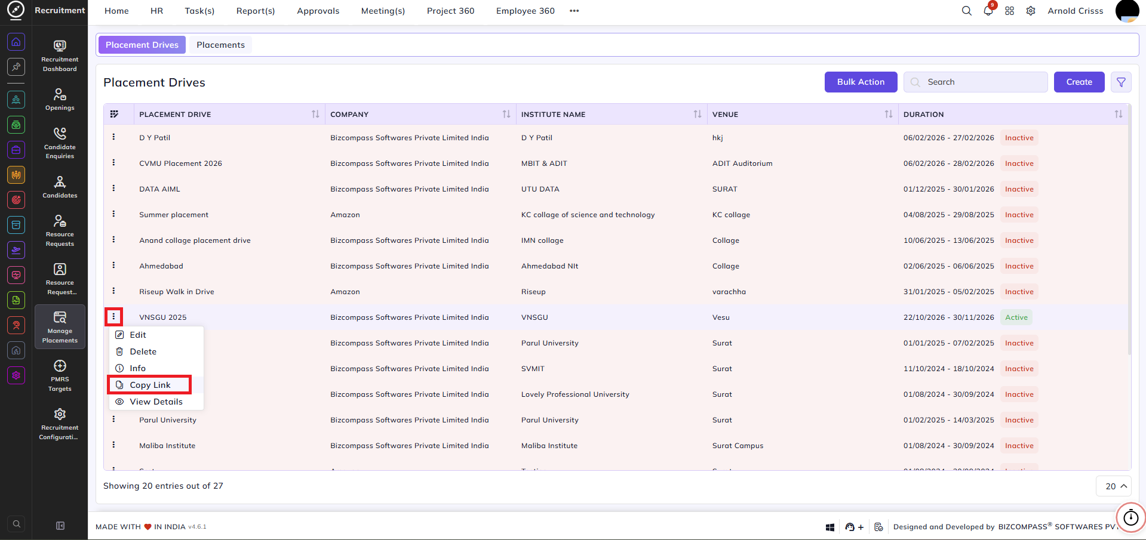Click the checklist document icon in footer

[878, 527]
